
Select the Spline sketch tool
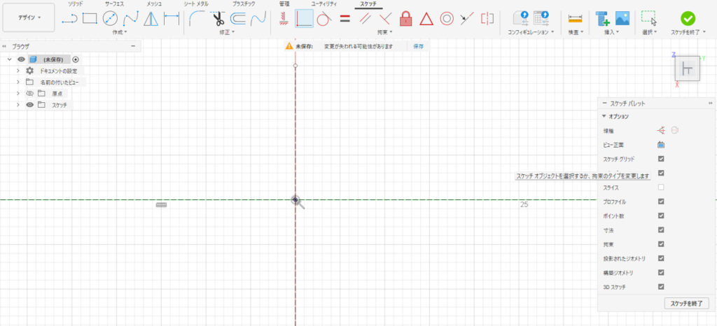pos(130,19)
